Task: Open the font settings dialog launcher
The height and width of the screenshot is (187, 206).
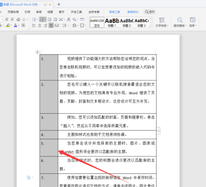Action: click(28, 30)
